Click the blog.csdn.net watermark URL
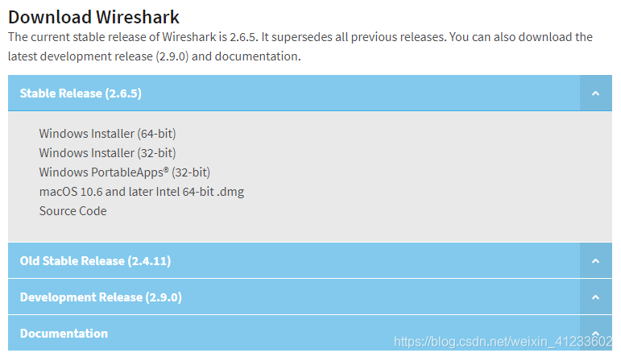621x357 pixels. (503, 341)
